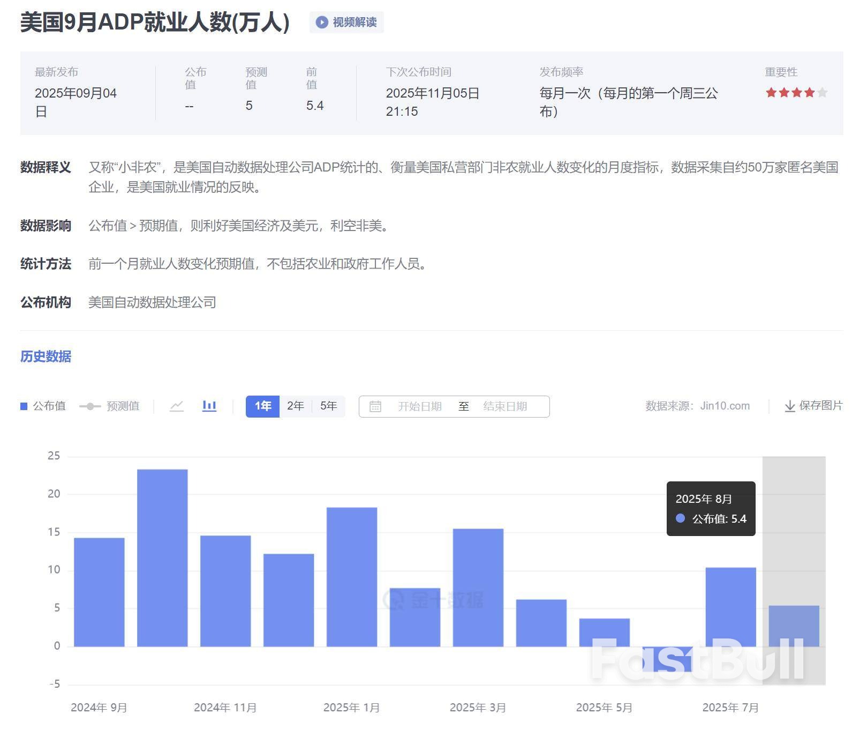
Task: Switch to line chart view icon
Action: 177,406
